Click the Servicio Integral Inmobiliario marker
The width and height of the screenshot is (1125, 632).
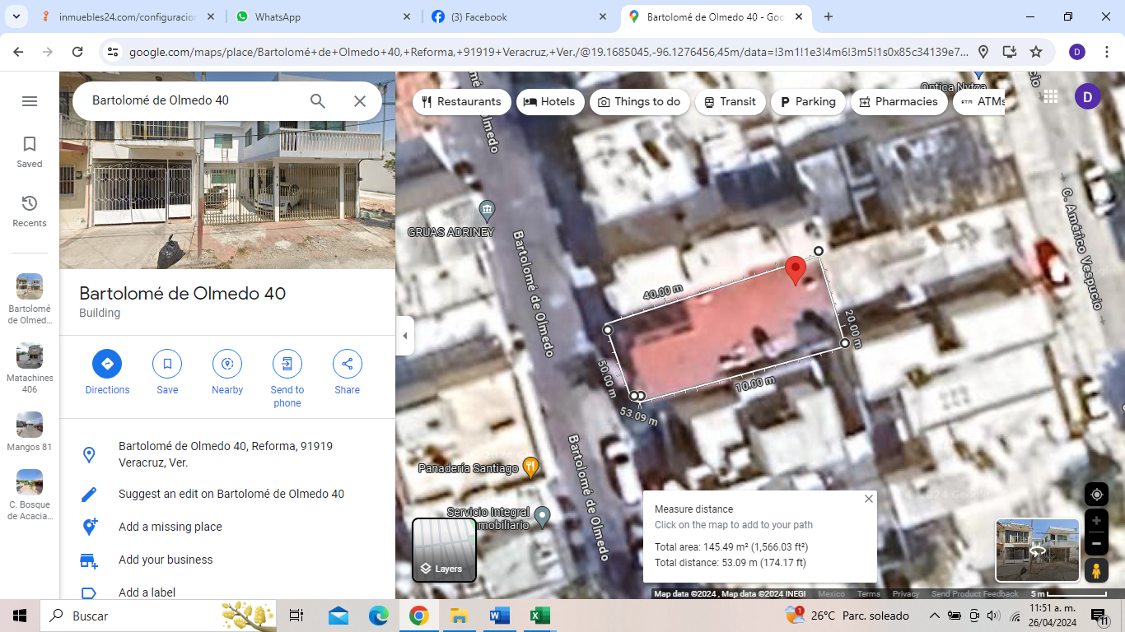(542, 518)
